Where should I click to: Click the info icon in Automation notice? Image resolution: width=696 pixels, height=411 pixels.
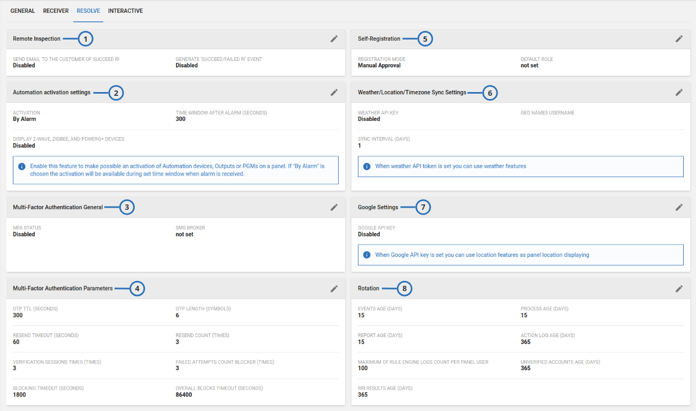pyautogui.click(x=22, y=166)
